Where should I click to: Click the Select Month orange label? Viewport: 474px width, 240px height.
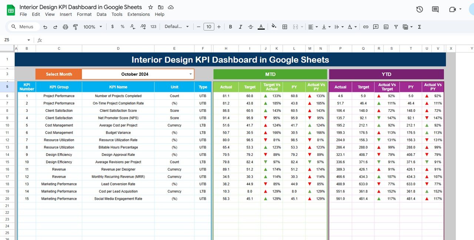[x=59, y=74]
